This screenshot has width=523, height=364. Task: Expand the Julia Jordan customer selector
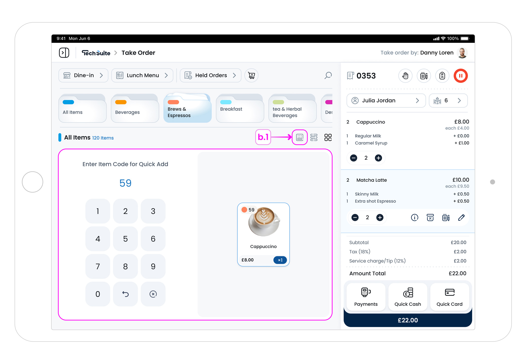click(x=386, y=100)
